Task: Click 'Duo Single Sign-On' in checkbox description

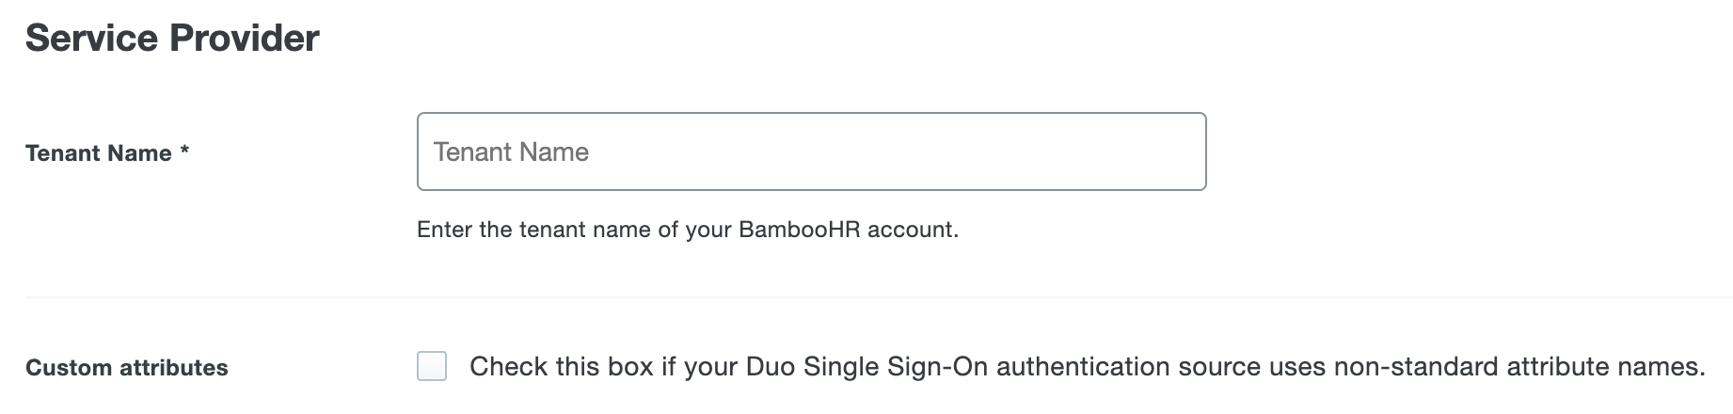Action: 867,366
